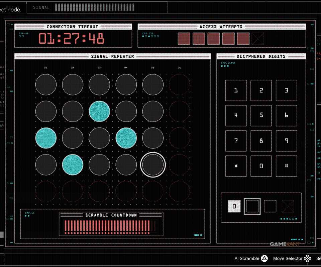The image size is (321, 267).
Task: Select the AI Scramble triangle icon
Action: point(264,258)
